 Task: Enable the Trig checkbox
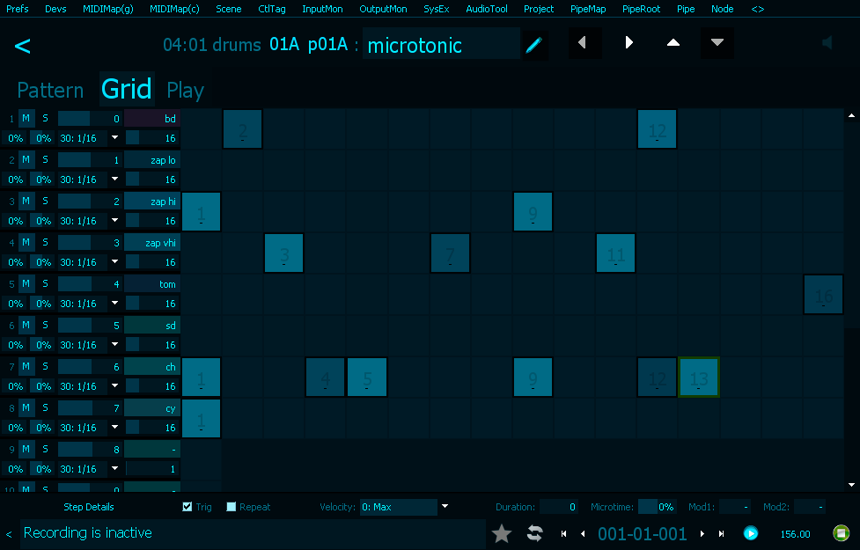(187, 507)
